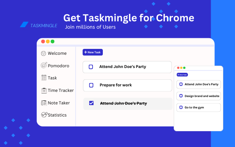Minimize main window with yellow button
Viewport: 235px width, 147px height.
click(x=48, y=42)
